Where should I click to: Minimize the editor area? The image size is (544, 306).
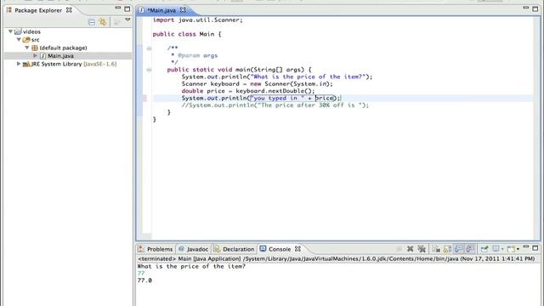[525, 8]
